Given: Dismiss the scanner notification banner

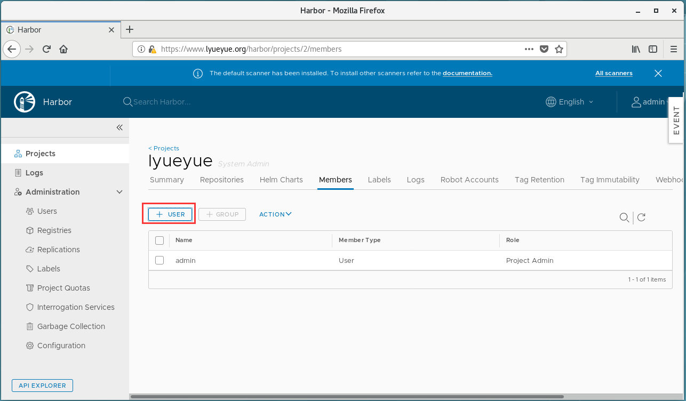Looking at the screenshot, I should (x=658, y=74).
